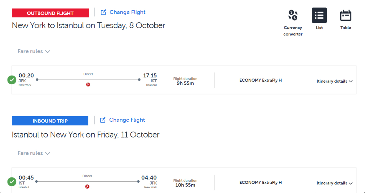Select the OUTBOUND FLIGHT badge
Image resolution: width=365 pixels, height=193 pixels.
tap(50, 13)
